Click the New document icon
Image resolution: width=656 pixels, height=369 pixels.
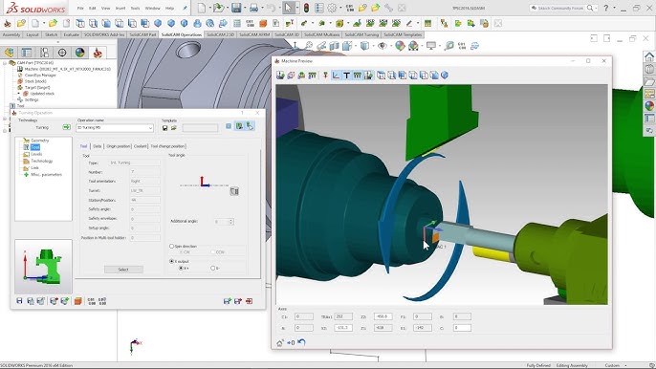tap(202, 8)
